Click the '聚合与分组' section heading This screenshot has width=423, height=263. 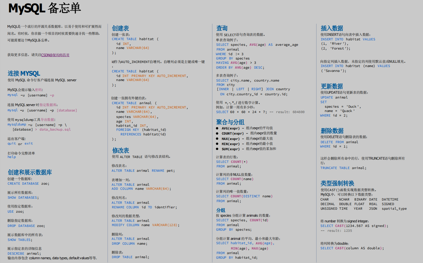click(x=230, y=122)
